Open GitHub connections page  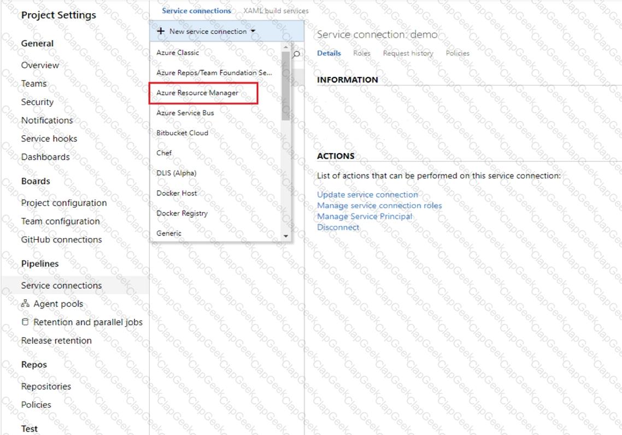pos(61,240)
